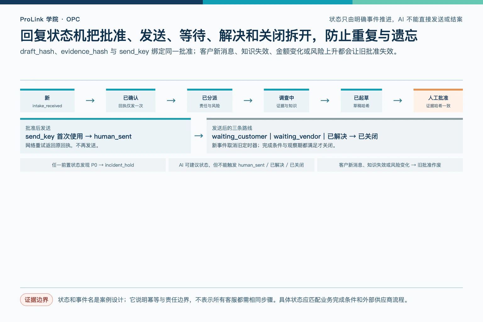Click the main title starting '回复状态机'

(x=219, y=36)
